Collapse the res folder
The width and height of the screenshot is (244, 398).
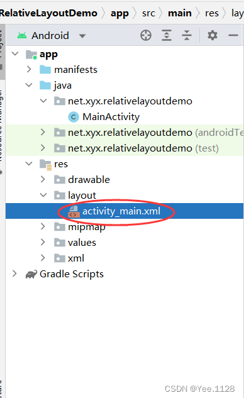coord(29,163)
